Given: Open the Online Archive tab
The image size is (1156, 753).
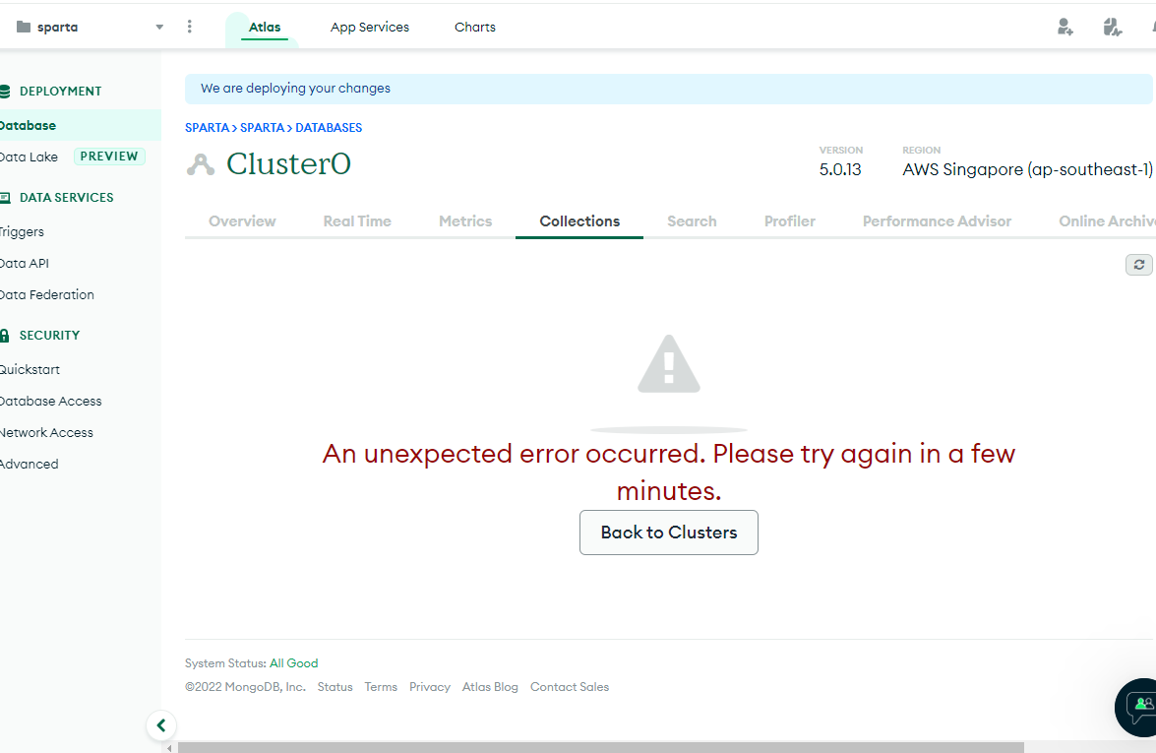Looking at the screenshot, I should tap(1107, 221).
